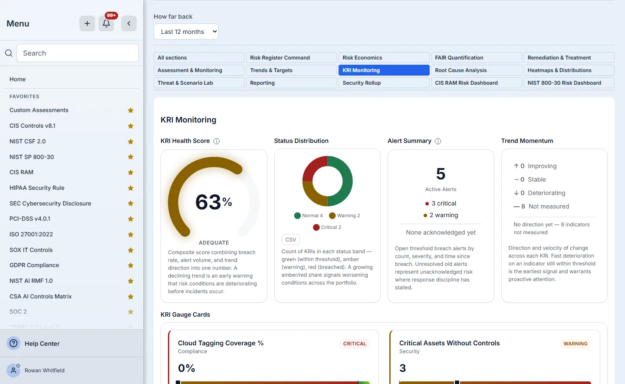Click the '8 Not measured' trend row

click(541, 206)
